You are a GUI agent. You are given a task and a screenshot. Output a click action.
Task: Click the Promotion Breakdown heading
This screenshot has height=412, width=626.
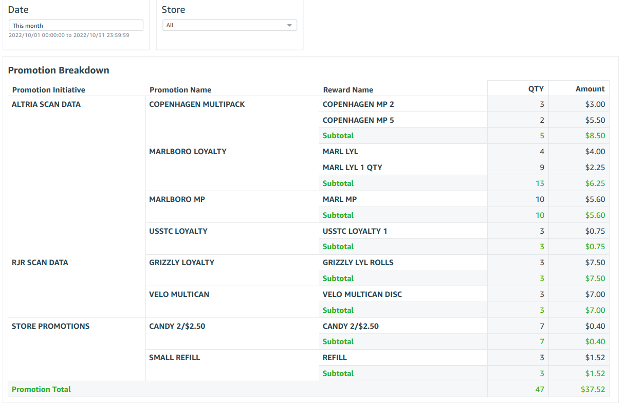tap(59, 70)
